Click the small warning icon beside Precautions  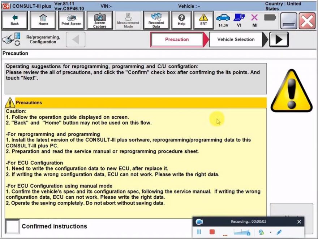(x=10, y=102)
